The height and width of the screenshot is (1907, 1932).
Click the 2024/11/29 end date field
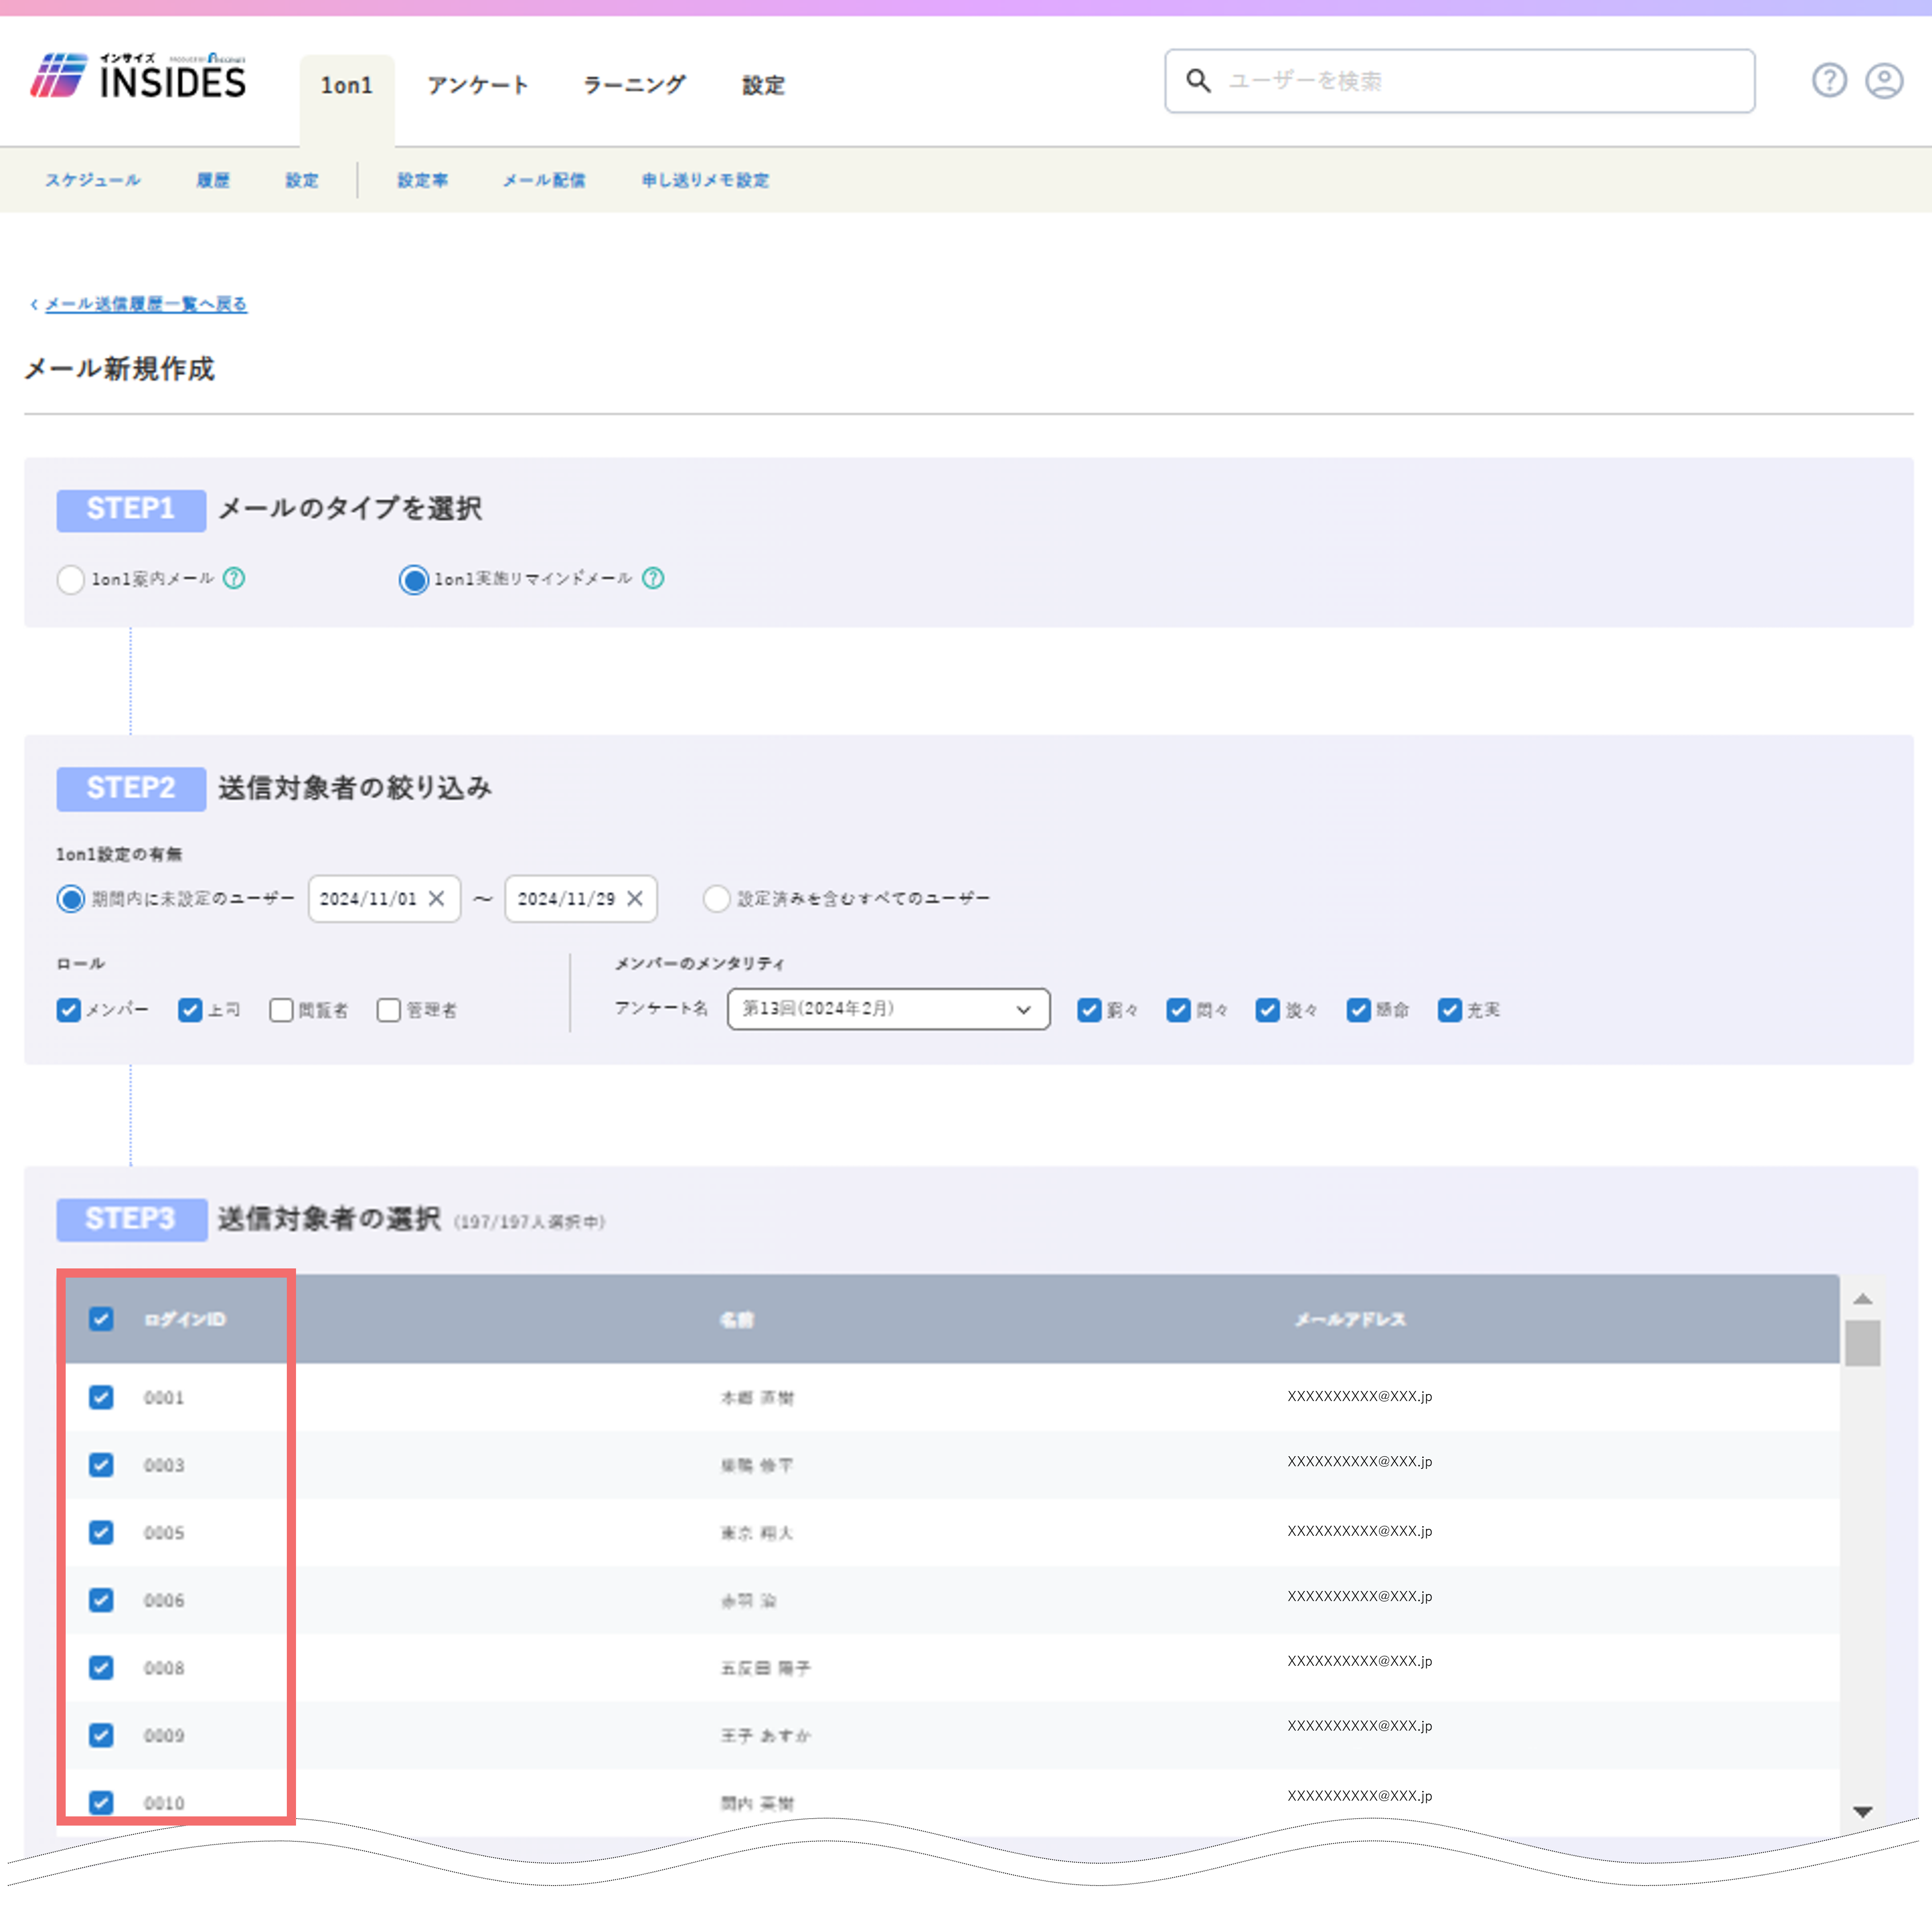point(580,899)
